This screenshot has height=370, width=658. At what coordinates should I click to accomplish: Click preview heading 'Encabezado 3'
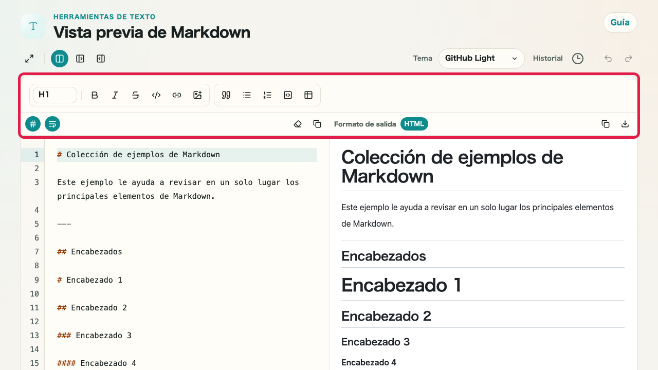pyautogui.click(x=375, y=342)
